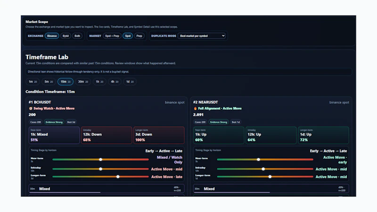377x212 pixels.
Task: Choose the Spot market option
Action: (128, 36)
